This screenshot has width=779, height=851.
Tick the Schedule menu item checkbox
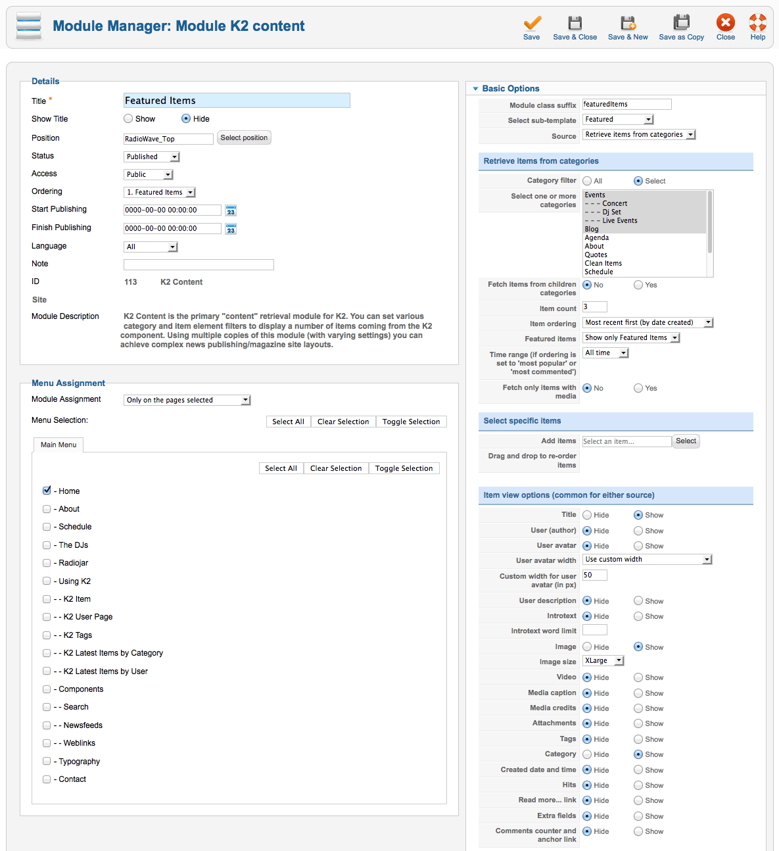(47, 527)
